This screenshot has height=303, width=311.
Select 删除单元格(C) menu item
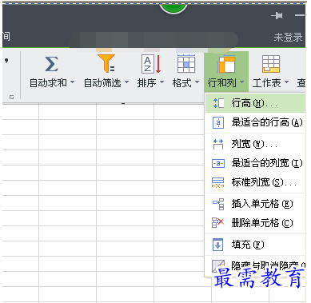(256, 222)
